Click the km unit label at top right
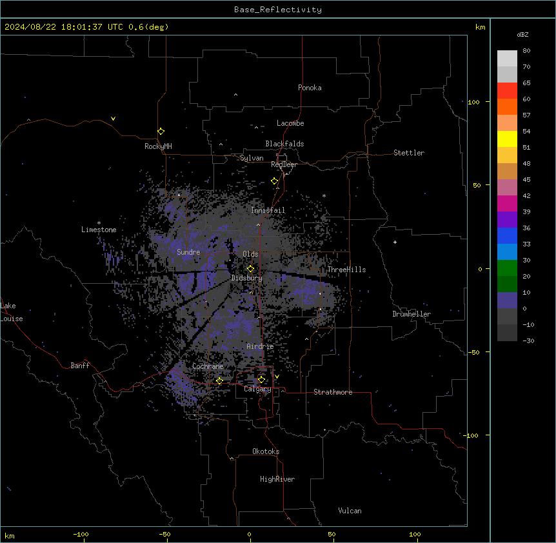This screenshot has width=556, height=543. [480, 27]
